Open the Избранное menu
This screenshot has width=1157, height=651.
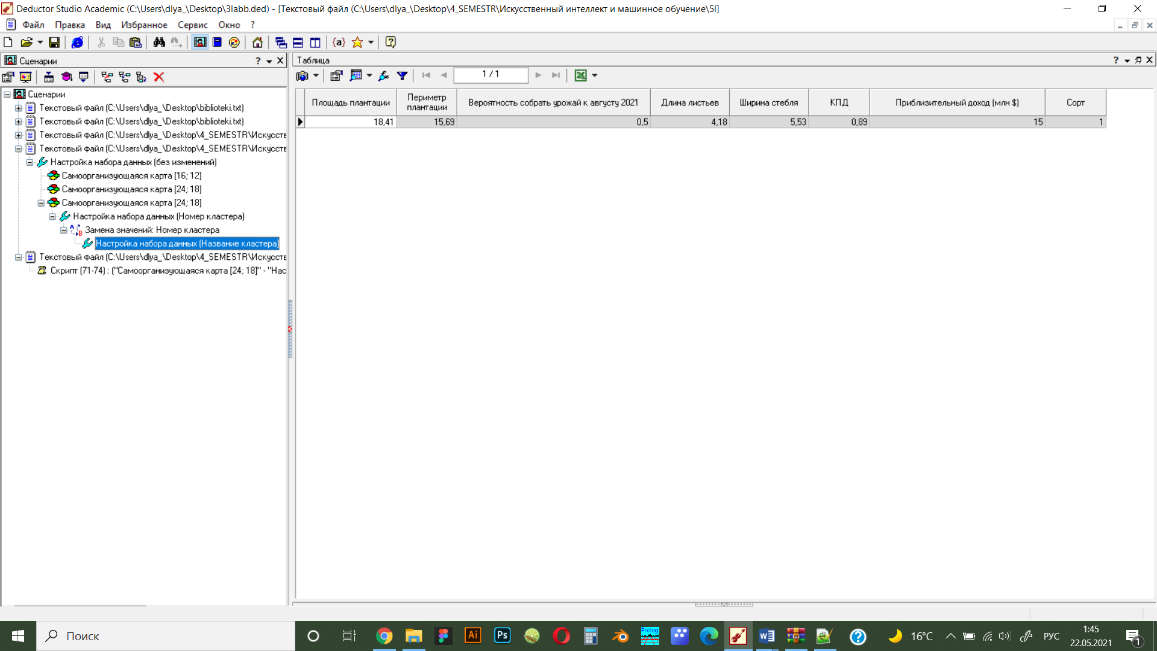[144, 25]
